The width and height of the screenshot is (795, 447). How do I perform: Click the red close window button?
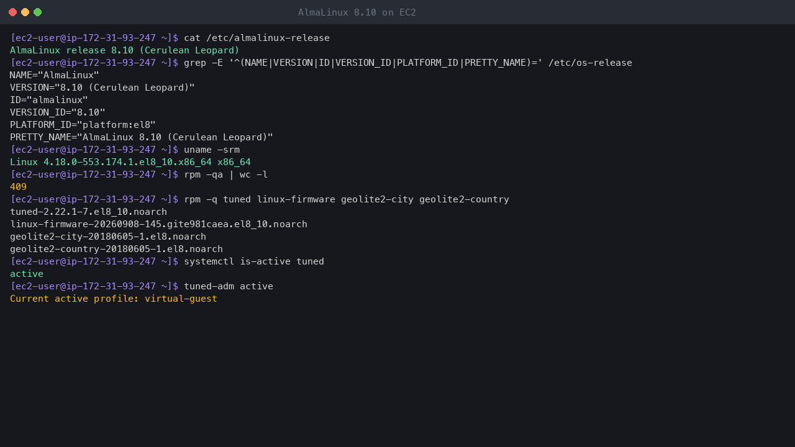coord(13,12)
